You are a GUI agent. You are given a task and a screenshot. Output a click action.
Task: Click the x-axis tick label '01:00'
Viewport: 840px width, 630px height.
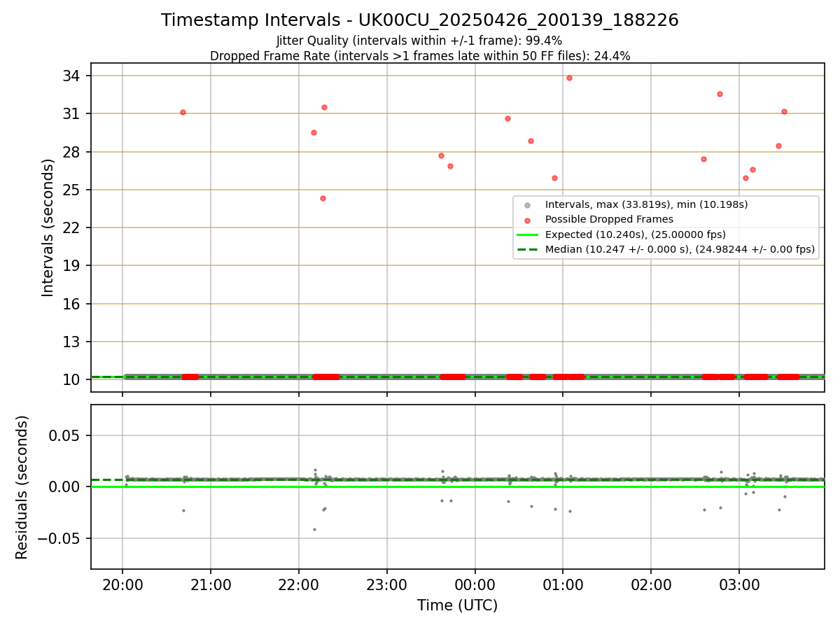pyautogui.click(x=563, y=584)
